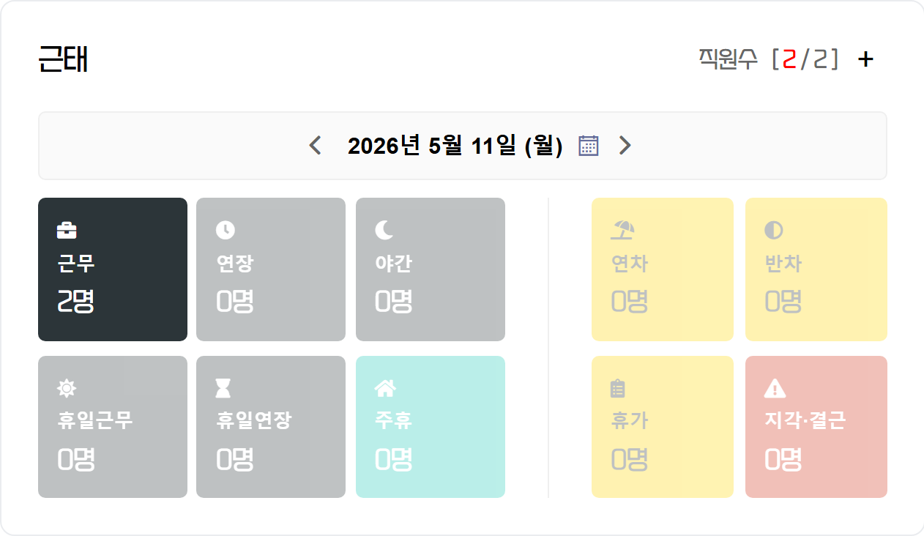Click the clipboard icon on 휴가 card
Viewport: 924px width, 536px height.
[x=618, y=389]
